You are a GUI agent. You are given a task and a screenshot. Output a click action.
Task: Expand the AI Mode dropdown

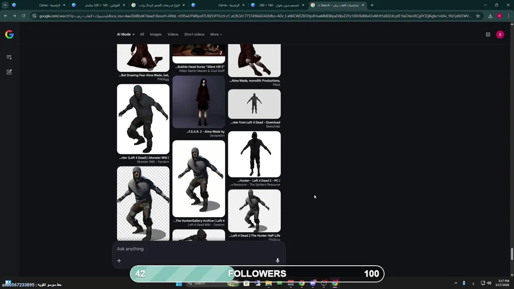click(x=126, y=35)
